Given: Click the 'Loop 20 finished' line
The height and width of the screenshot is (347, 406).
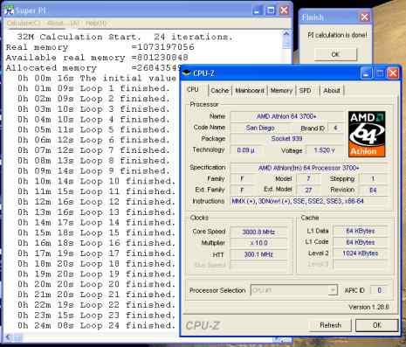Looking at the screenshot, I should [x=96, y=284].
